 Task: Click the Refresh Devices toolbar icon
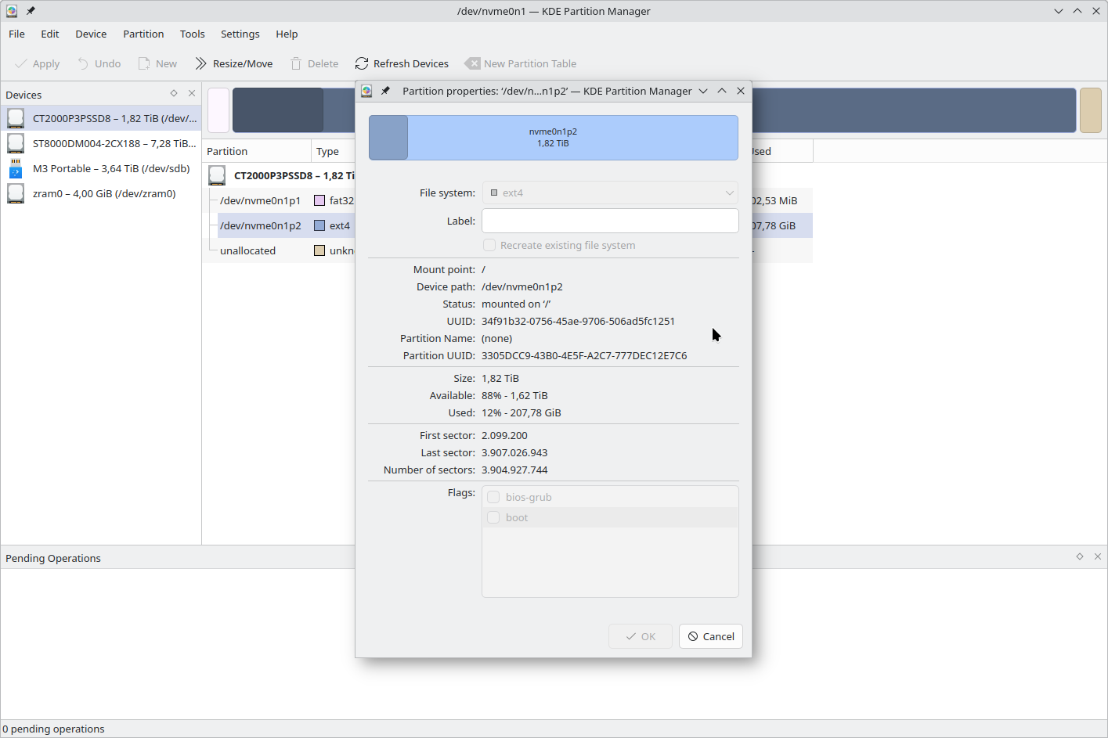pos(361,63)
